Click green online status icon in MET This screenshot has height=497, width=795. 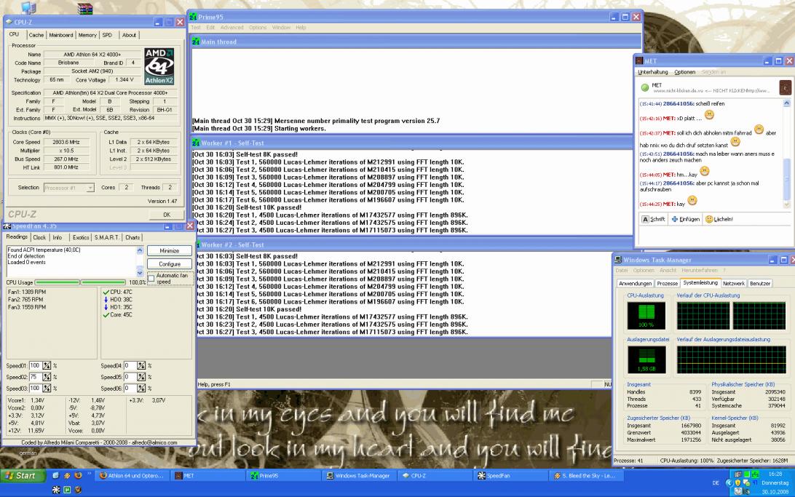pos(644,87)
